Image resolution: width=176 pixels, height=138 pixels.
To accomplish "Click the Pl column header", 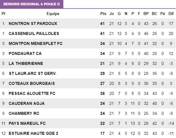I will tap(3, 14).
